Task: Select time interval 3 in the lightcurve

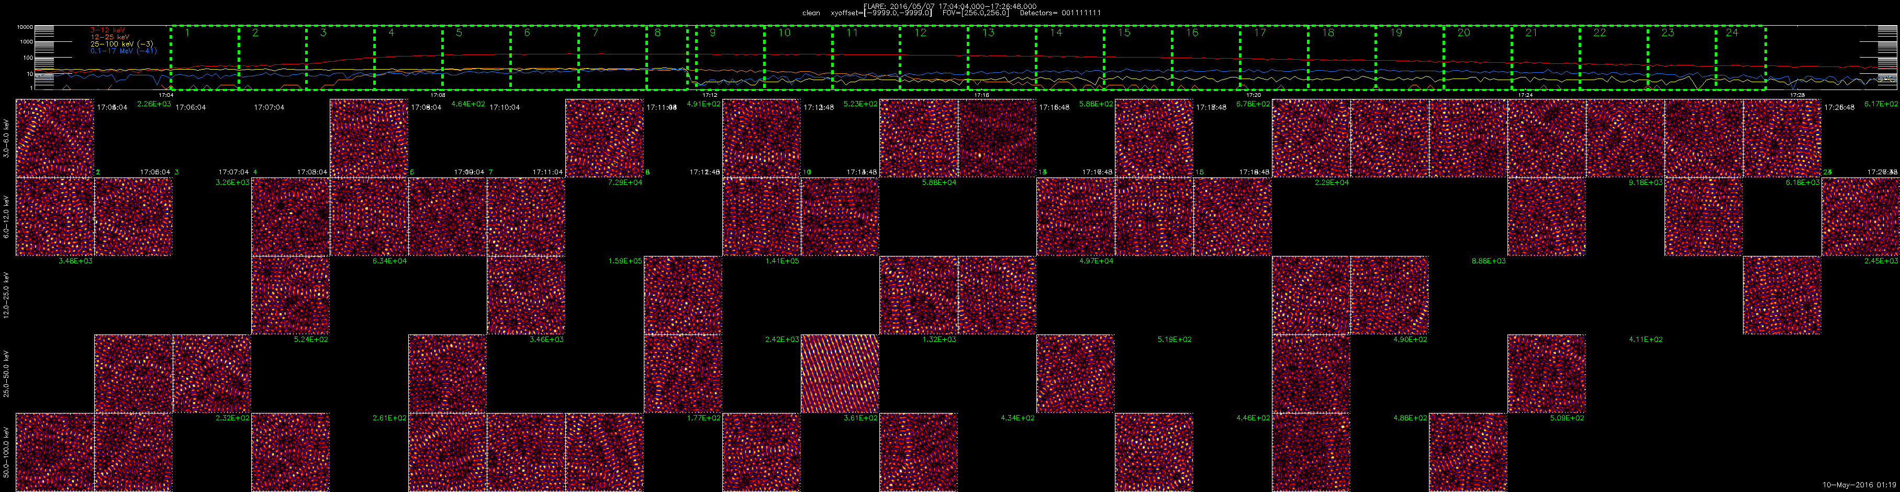Action: click(x=340, y=58)
